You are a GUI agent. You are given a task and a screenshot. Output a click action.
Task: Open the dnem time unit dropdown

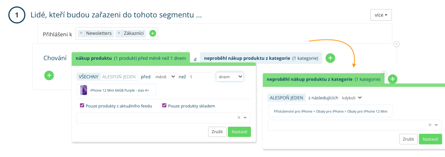pos(230,77)
